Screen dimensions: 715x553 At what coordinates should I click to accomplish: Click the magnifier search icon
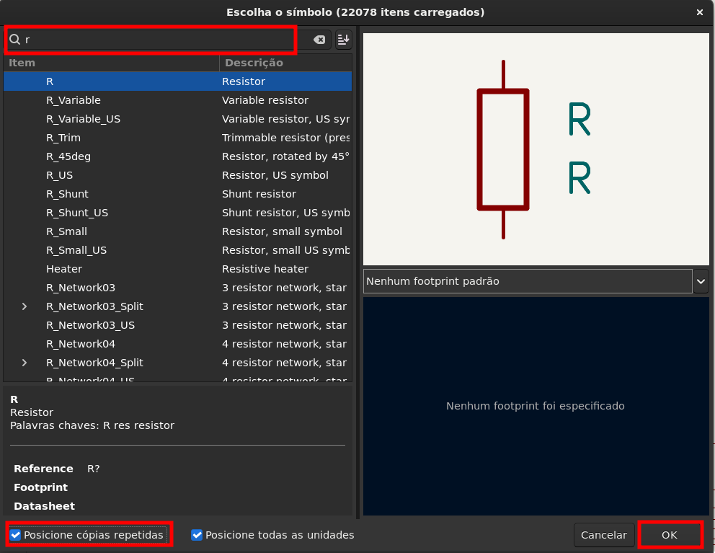[x=14, y=40]
